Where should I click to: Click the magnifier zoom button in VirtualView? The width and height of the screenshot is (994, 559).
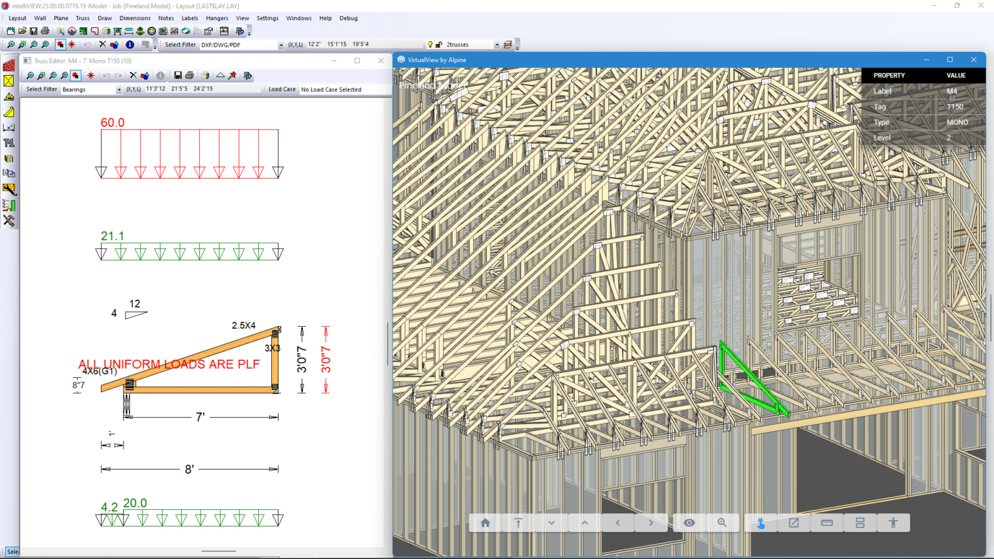pyautogui.click(x=722, y=523)
